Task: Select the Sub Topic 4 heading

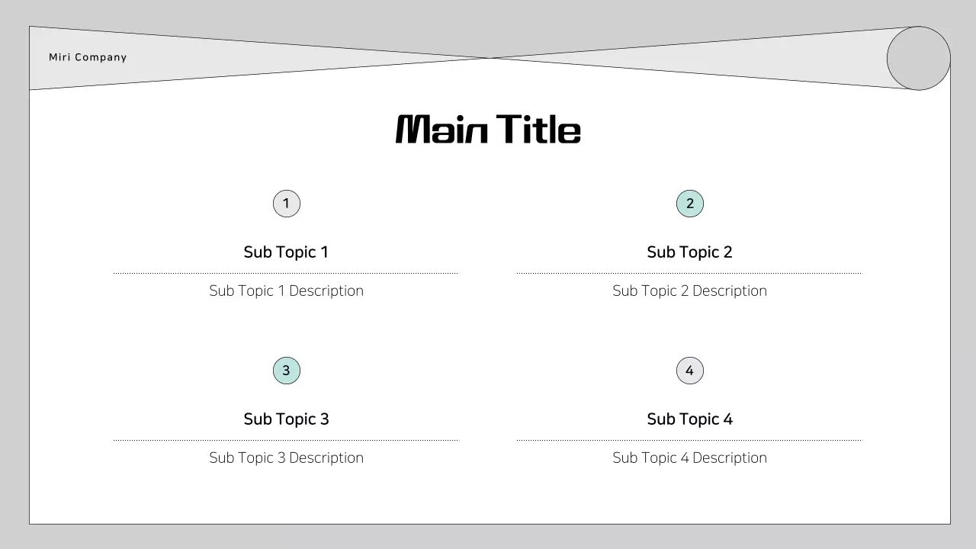Action: (x=689, y=419)
